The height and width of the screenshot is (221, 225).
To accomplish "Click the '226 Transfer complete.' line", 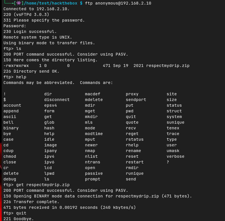I will tap(31, 202).
